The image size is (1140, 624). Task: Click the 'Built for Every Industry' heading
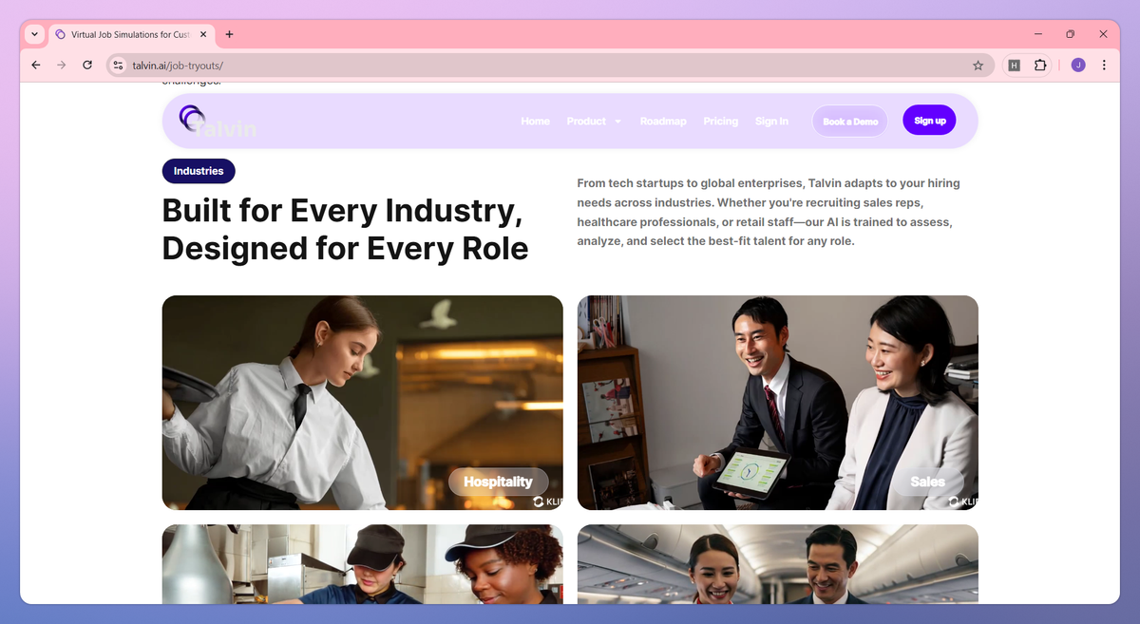tap(346, 229)
